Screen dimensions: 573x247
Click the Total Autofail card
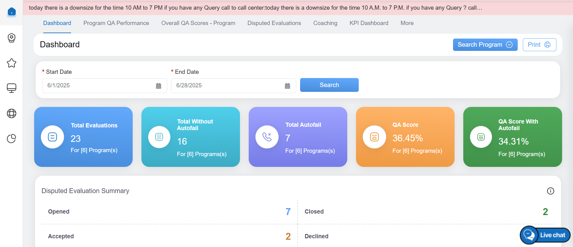click(298, 137)
